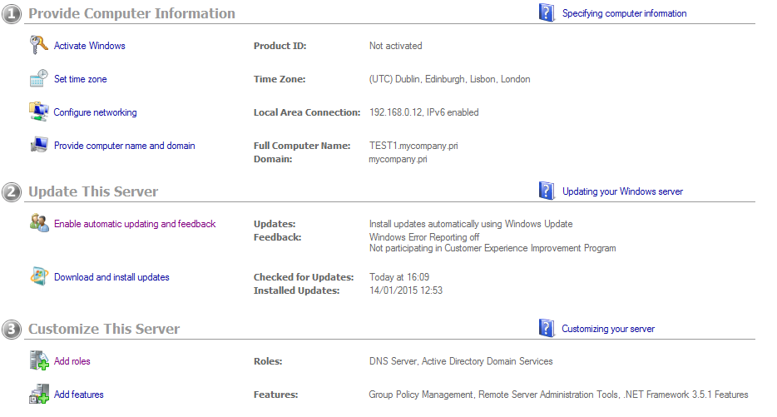
Task: Click the computer icon beside Provide computer name
Action: [38, 145]
